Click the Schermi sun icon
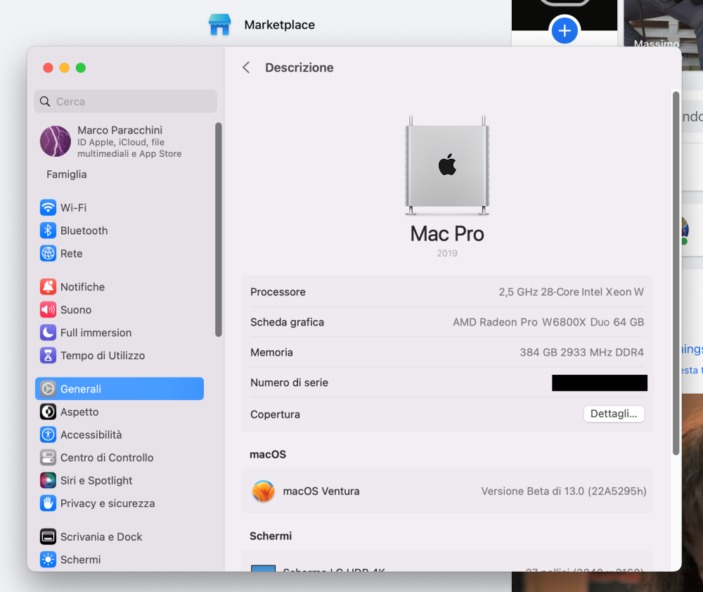This screenshot has height=592, width=703. pos(48,559)
